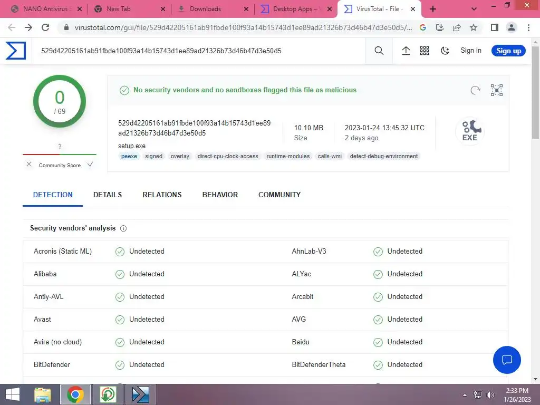Open Windows Start menu
The height and width of the screenshot is (405, 540).
(13, 394)
